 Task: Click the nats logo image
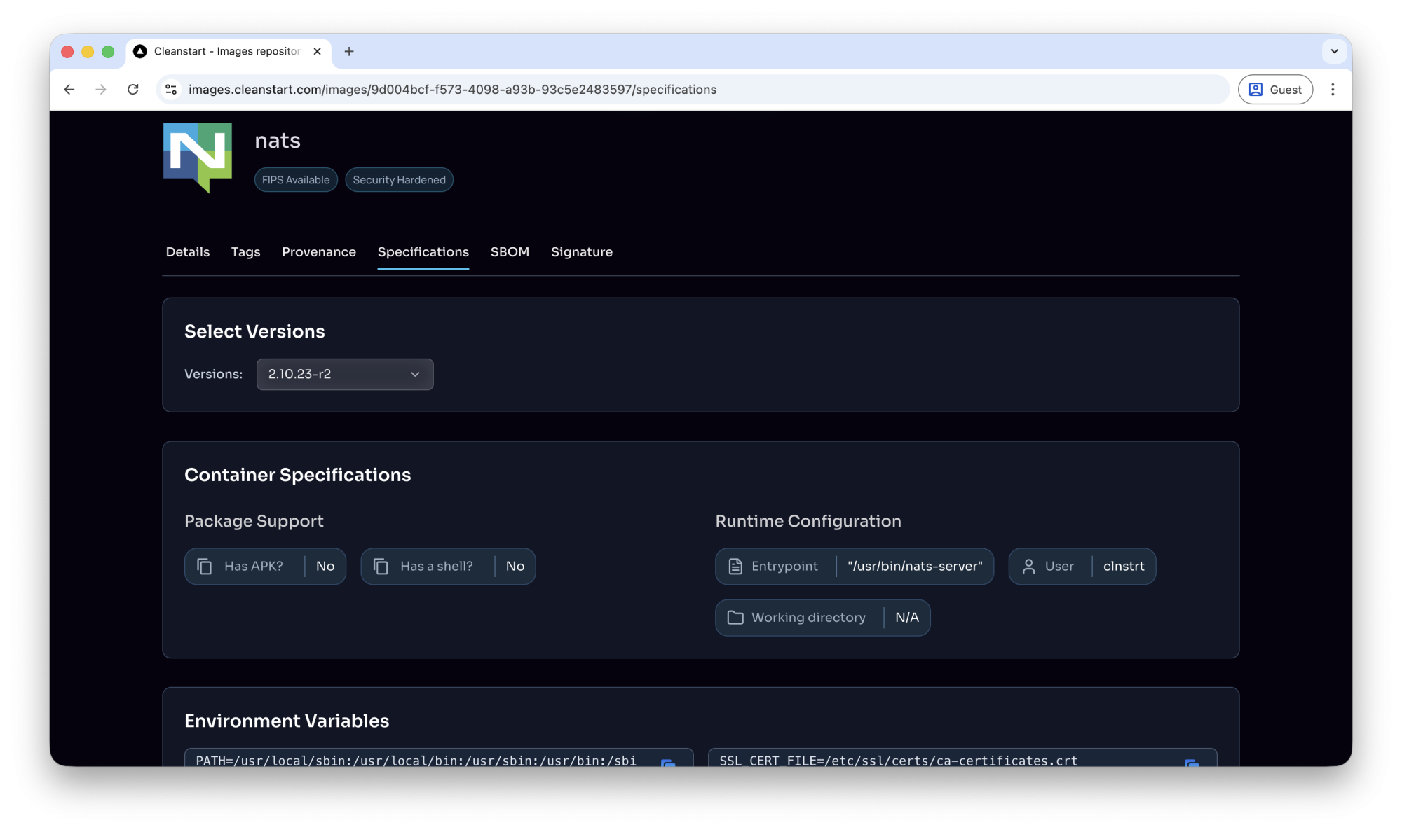(x=198, y=158)
